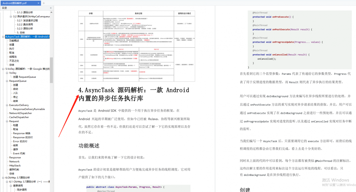Go to Response 转换 in the outline
The image size is (356, 192).
22,133
